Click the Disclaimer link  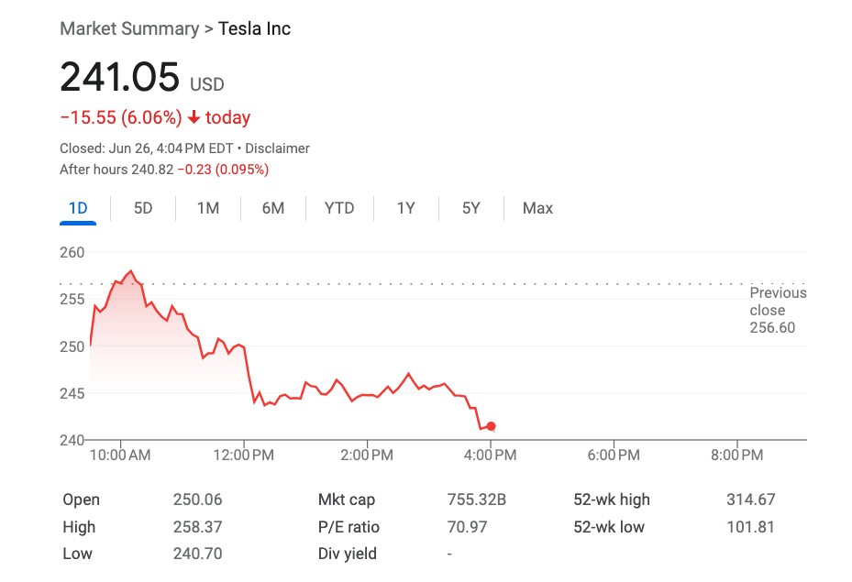point(277,148)
